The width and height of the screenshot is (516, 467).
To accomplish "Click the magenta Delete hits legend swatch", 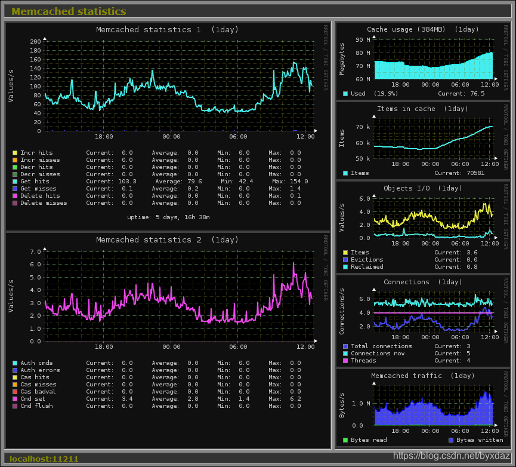I will [x=15, y=196].
